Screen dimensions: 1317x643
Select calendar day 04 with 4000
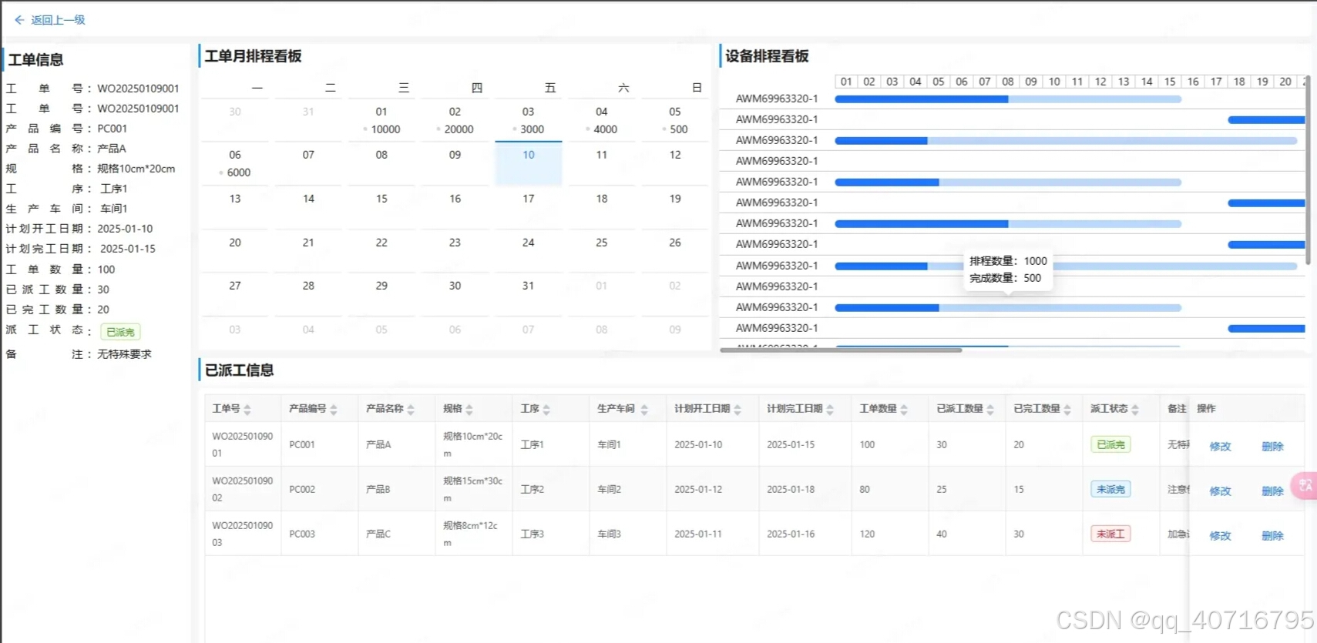pyautogui.click(x=602, y=120)
